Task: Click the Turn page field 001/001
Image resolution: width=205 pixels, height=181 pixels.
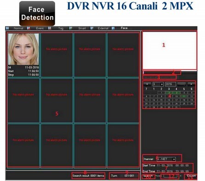Action: (x=129, y=176)
